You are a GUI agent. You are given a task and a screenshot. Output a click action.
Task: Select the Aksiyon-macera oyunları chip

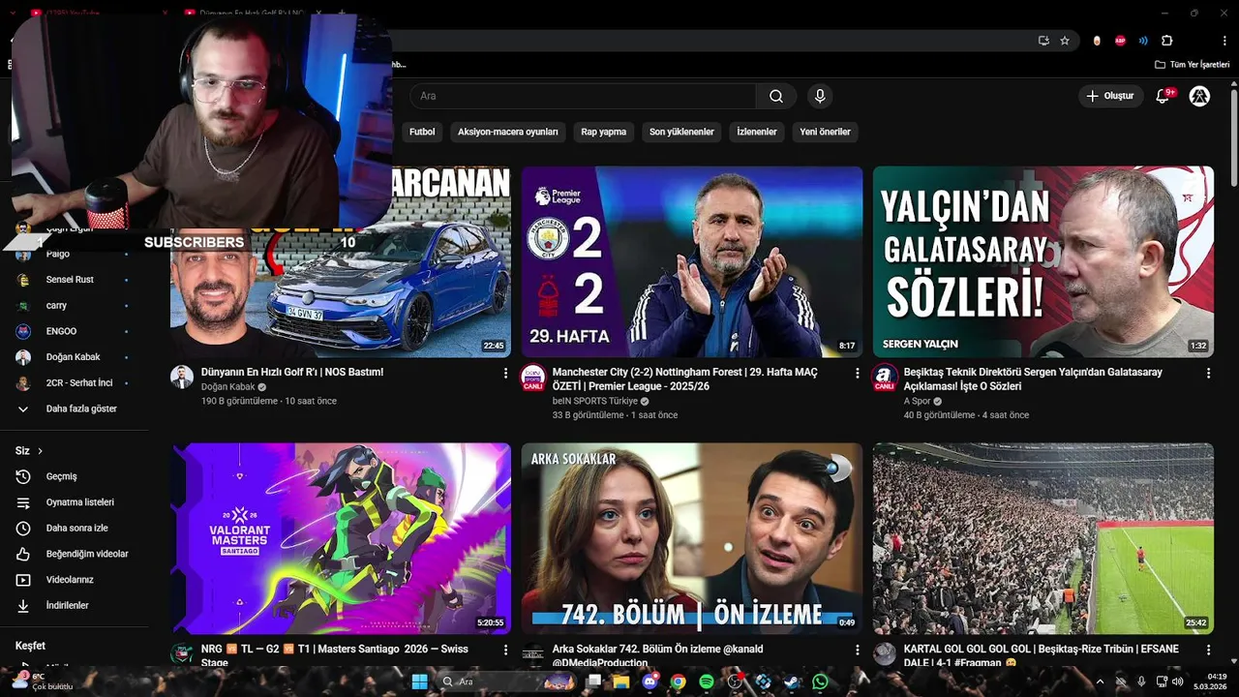pyautogui.click(x=508, y=132)
